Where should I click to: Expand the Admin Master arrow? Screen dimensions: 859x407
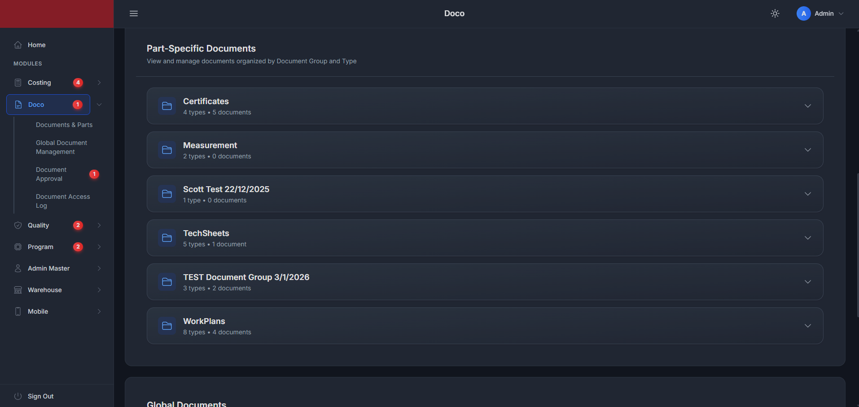pos(99,268)
